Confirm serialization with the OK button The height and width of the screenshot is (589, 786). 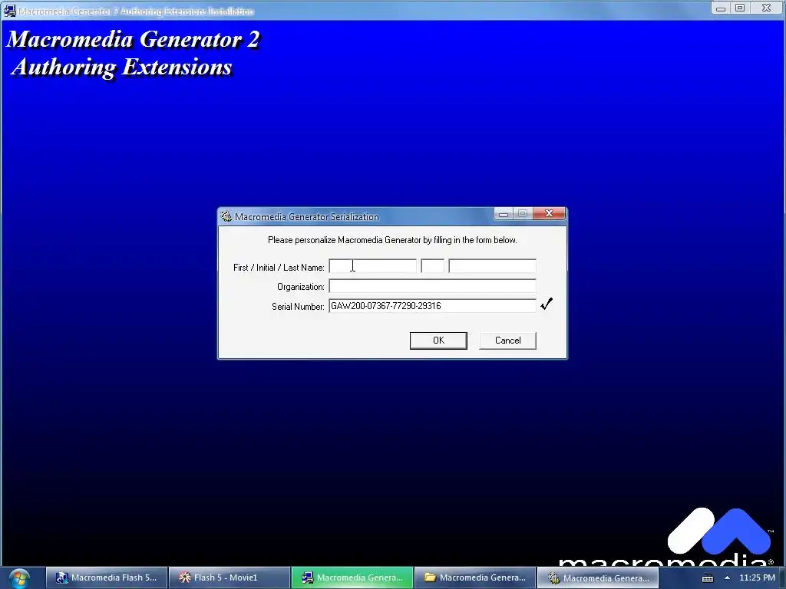coord(438,341)
